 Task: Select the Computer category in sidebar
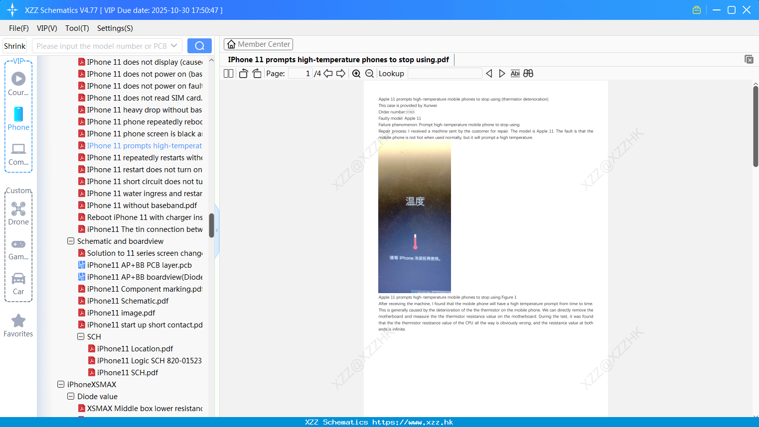click(x=18, y=154)
